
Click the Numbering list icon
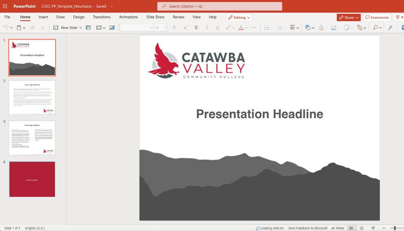click(x=280, y=28)
